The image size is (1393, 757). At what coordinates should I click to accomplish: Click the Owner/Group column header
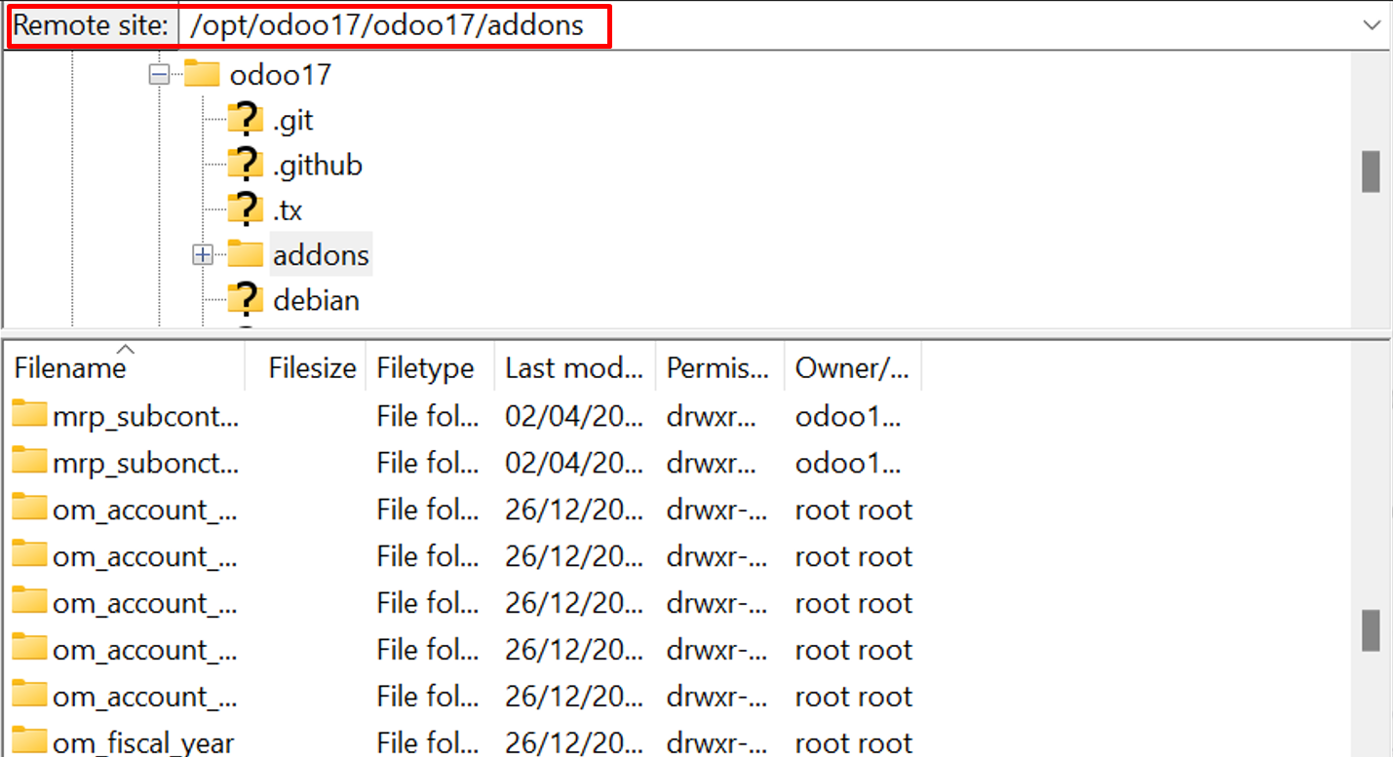coord(851,368)
